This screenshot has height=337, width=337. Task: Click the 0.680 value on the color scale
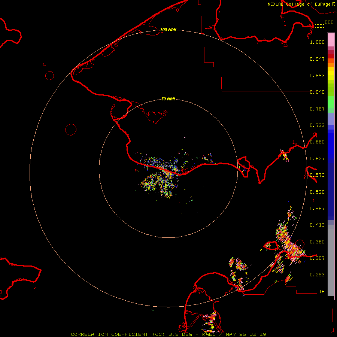click(x=317, y=142)
